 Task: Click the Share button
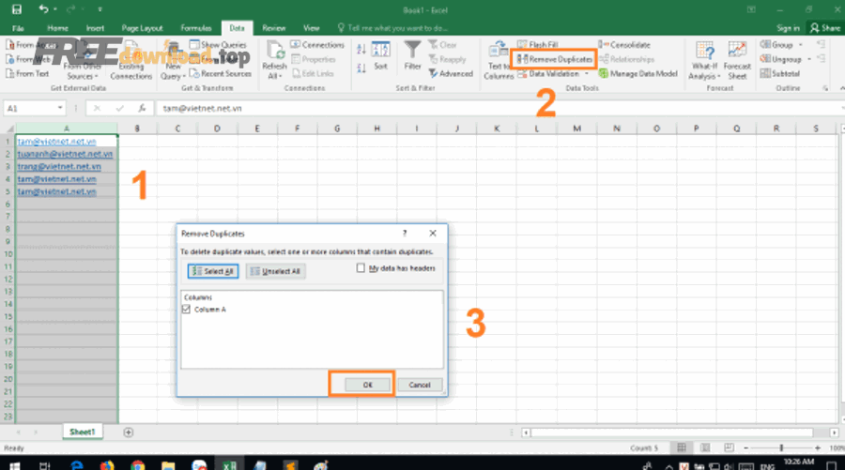825,28
